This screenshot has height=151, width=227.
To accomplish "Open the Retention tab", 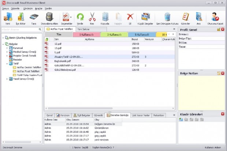I will [x=159, y=115].
